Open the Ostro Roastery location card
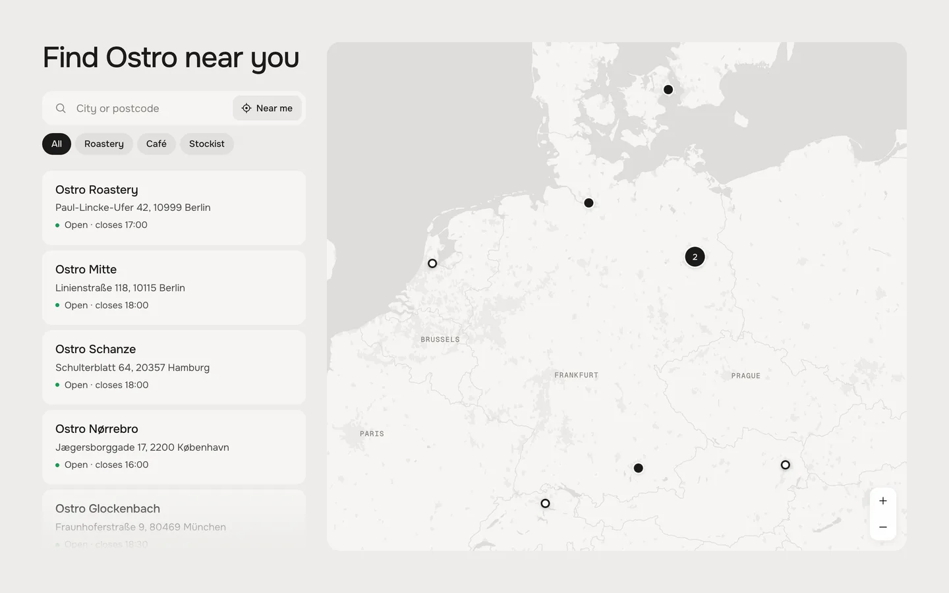 coord(174,208)
